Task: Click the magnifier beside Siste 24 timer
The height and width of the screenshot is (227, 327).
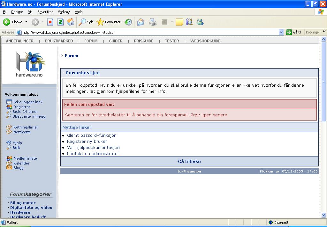Action: click(x=9, y=111)
